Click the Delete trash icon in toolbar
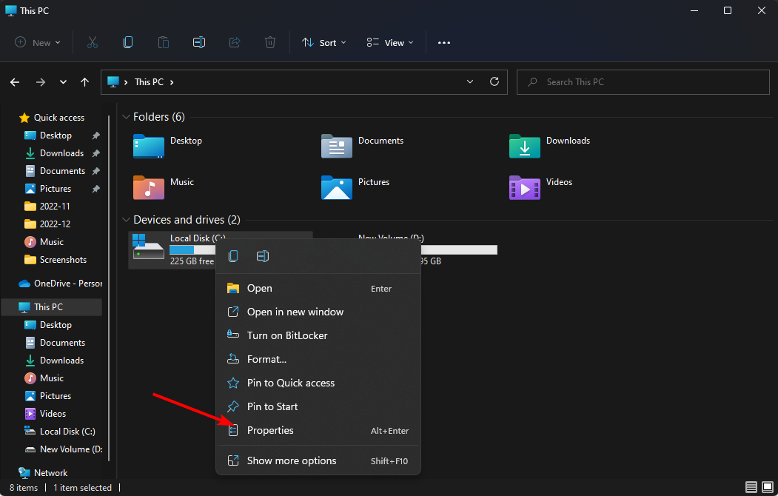Viewport: 778px width, 496px height. click(x=270, y=43)
